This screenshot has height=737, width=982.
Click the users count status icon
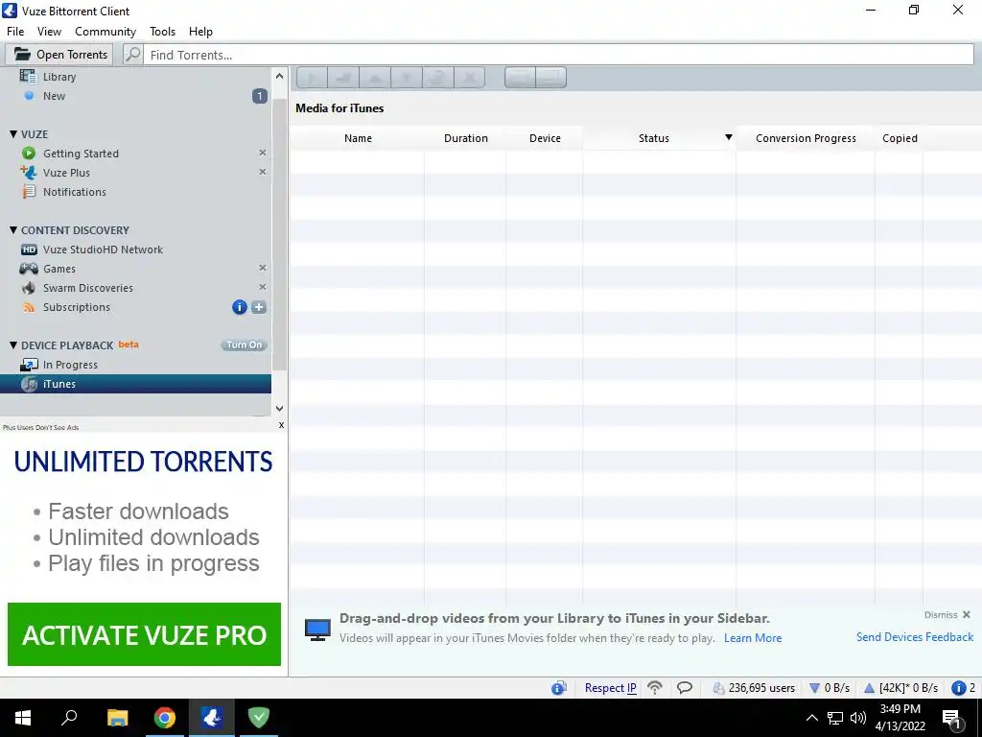[719, 688]
